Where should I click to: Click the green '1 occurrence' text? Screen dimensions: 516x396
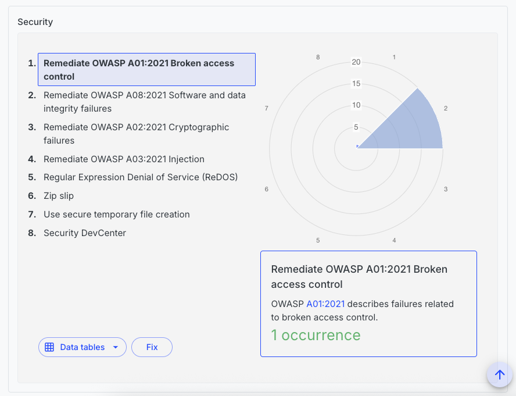click(x=316, y=335)
